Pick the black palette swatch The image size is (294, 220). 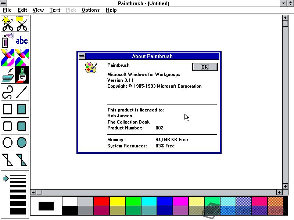point(70,210)
